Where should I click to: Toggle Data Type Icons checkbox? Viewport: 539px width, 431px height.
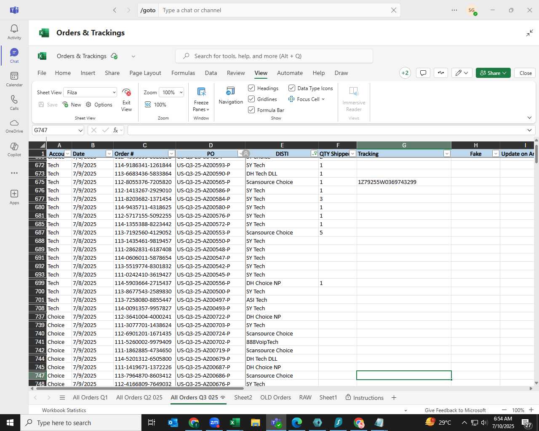[x=291, y=88]
